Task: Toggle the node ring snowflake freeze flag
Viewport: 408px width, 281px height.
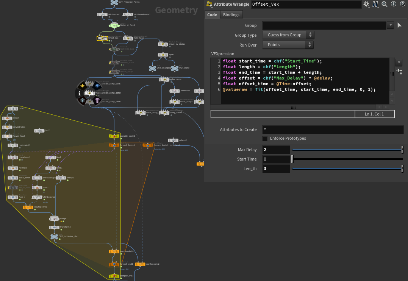Action: tap(82, 100)
